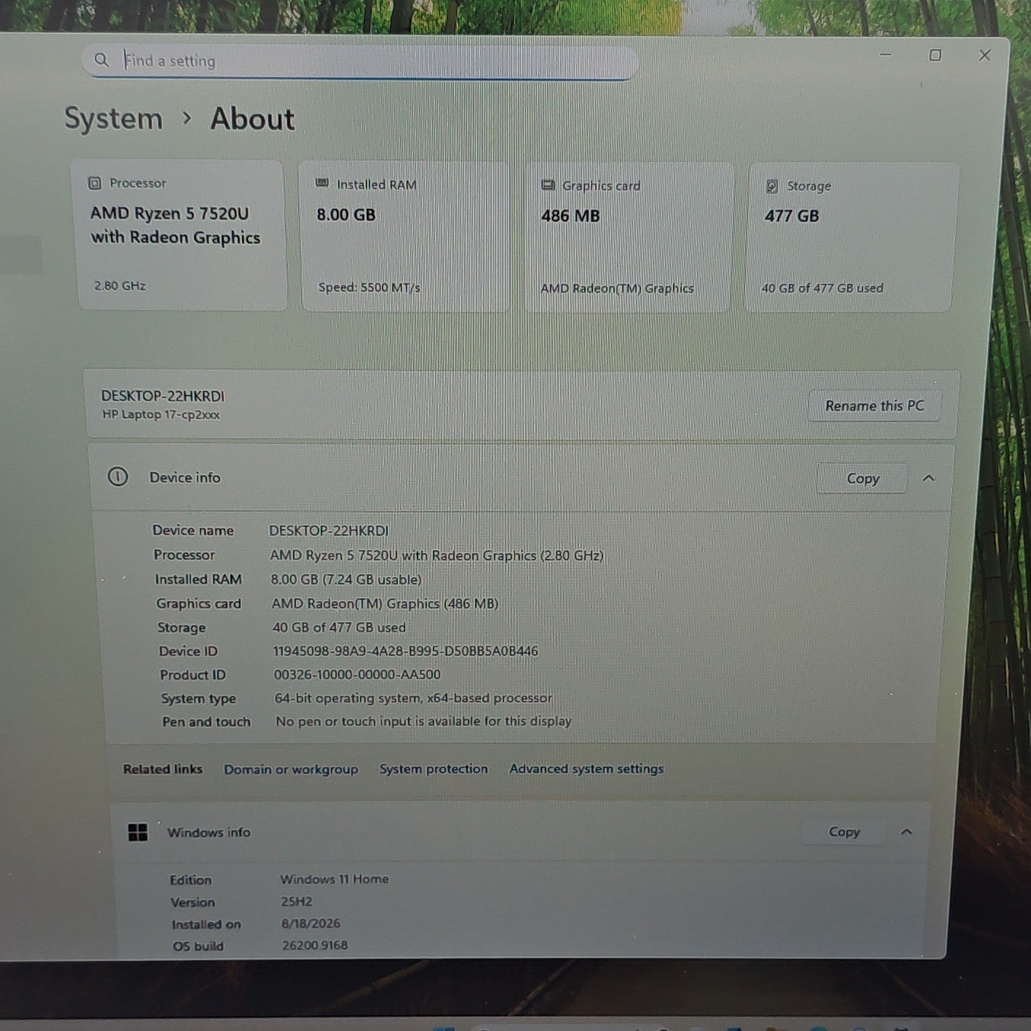Screen dimensions: 1031x1031
Task: Close the Settings window
Action: pos(985,55)
